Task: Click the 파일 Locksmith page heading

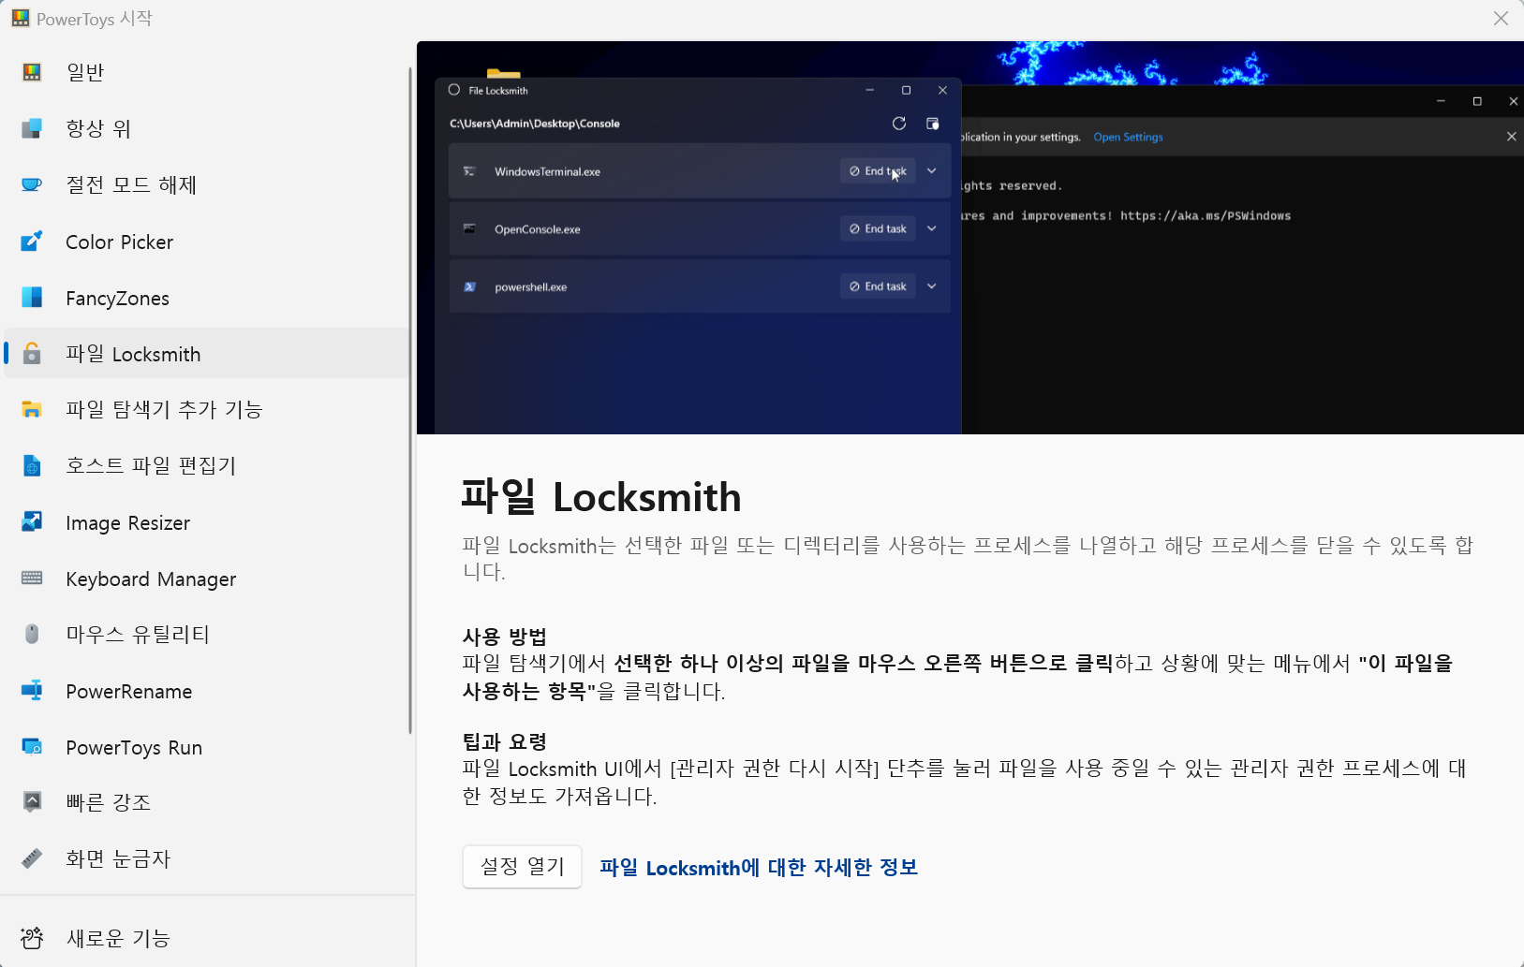Action: pyautogui.click(x=601, y=497)
